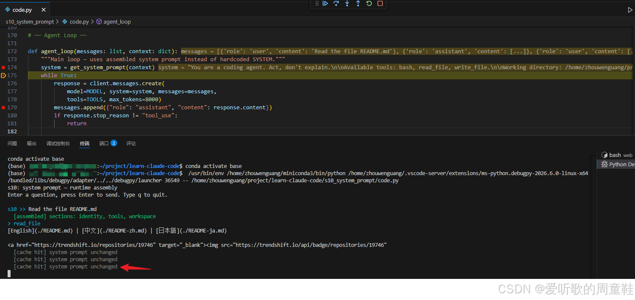Screen dimensions: 635x300
Task: Stop the debugger with the red square
Action: click(380, 3)
